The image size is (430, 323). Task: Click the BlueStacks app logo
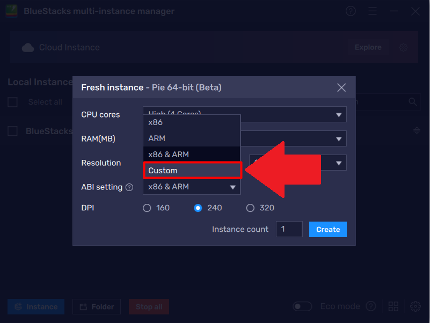(11, 11)
